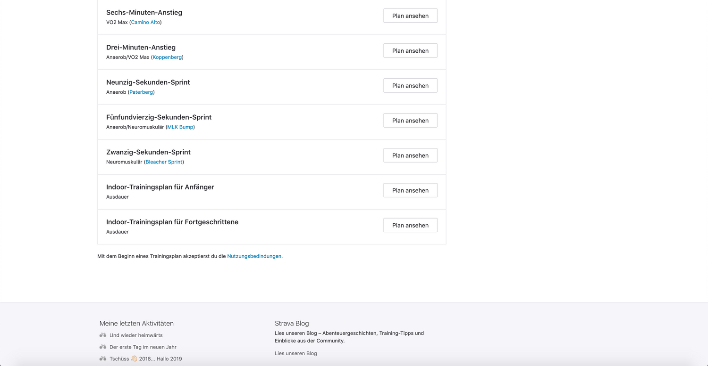Click the Drei-Minuten-Anstieg heading
This screenshot has height=366, width=708.
[x=141, y=48]
